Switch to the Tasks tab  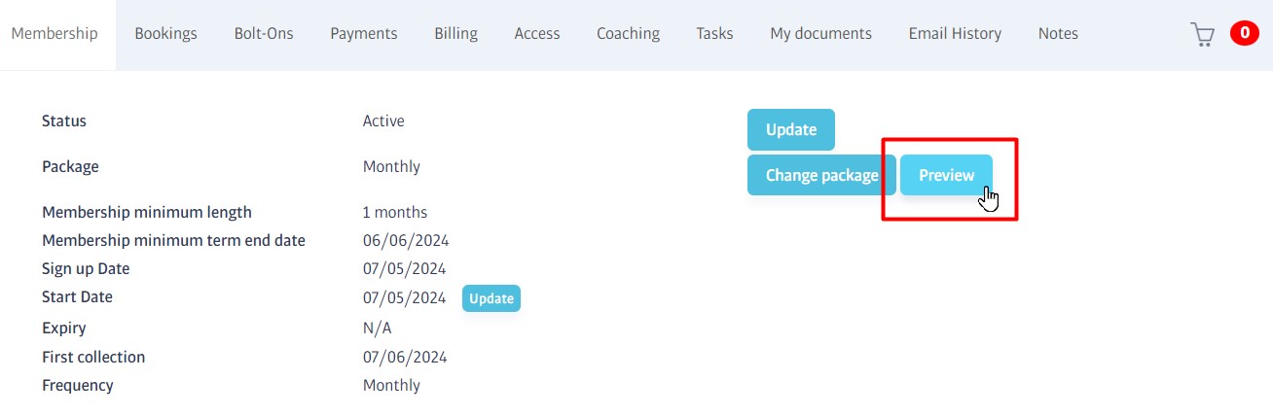point(714,34)
